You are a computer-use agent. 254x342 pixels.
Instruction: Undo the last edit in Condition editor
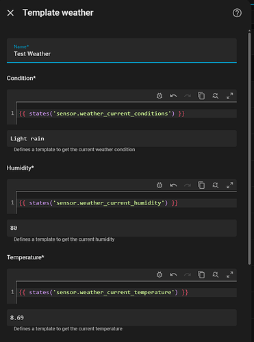click(x=173, y=96)
